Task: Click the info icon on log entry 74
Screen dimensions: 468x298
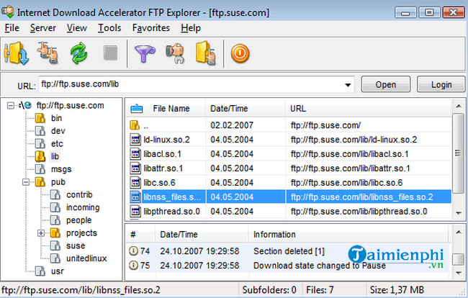Action: (x=133, y=251)
